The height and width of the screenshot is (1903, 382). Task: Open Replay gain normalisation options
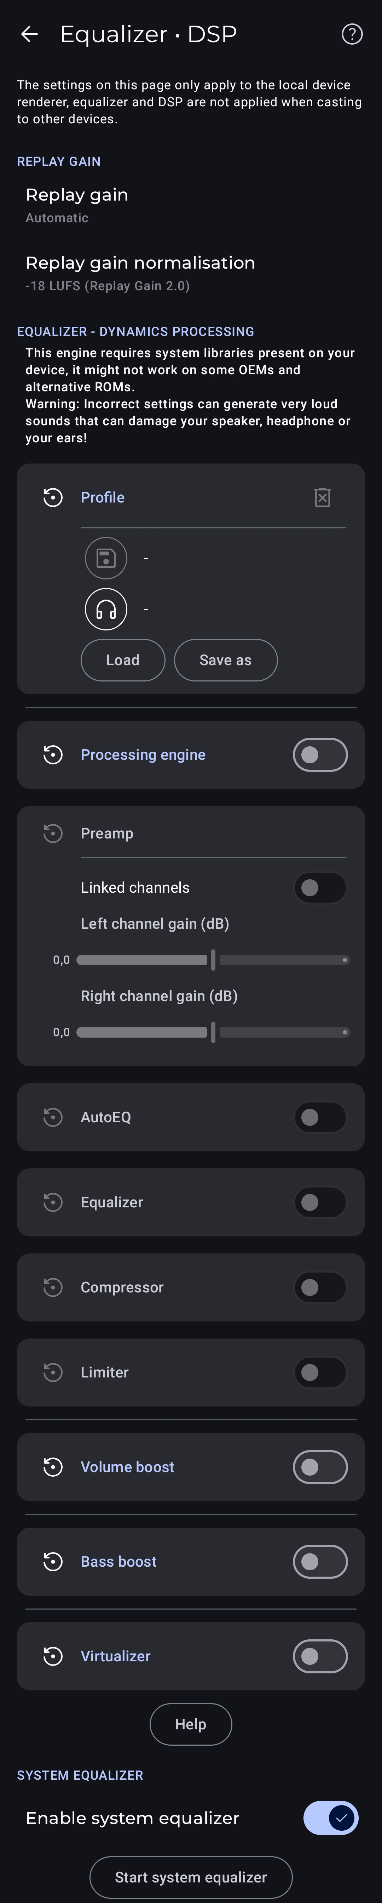[191, 273]
